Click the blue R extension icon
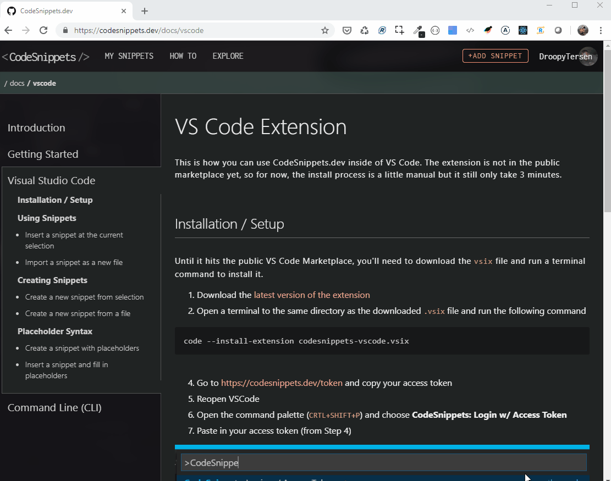This screenshot has width=611, height=481. click(382, 30)
